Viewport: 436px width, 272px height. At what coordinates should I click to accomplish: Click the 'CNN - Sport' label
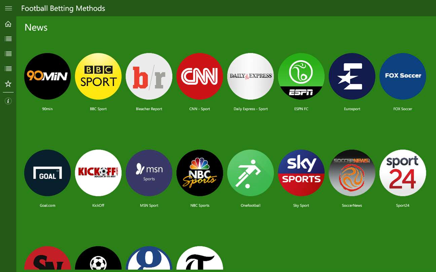(x=200, y=109)
